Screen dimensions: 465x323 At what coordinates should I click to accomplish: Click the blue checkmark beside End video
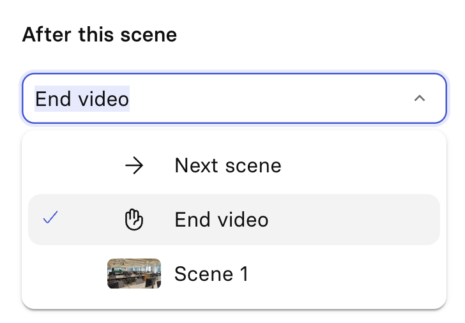(x=50, y=220)
